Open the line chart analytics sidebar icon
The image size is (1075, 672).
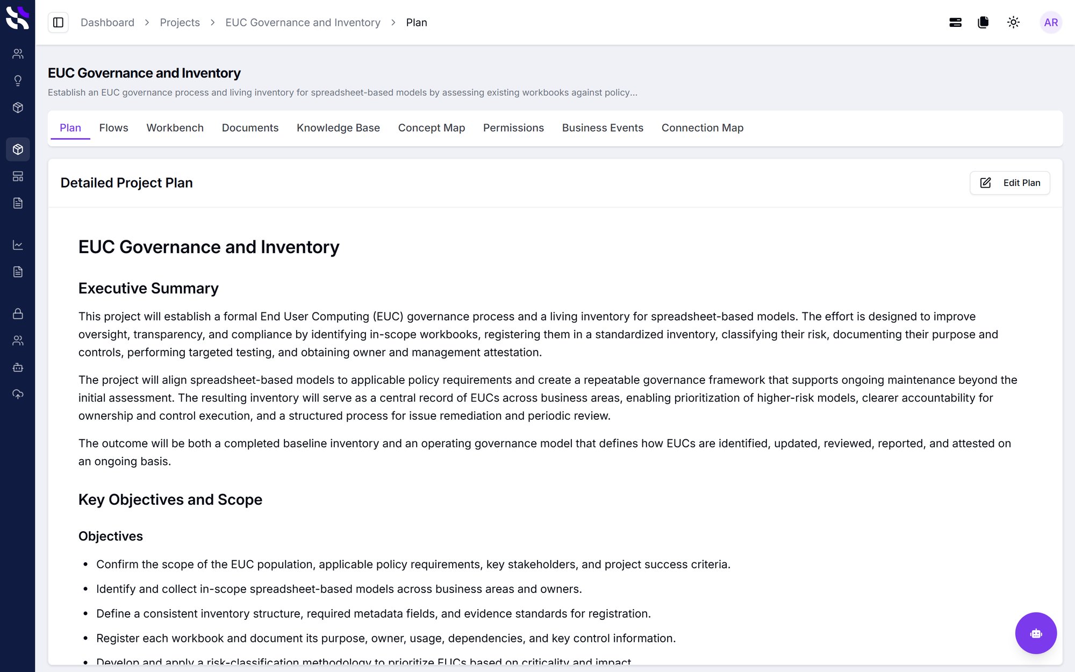click(x=18, y=245)
